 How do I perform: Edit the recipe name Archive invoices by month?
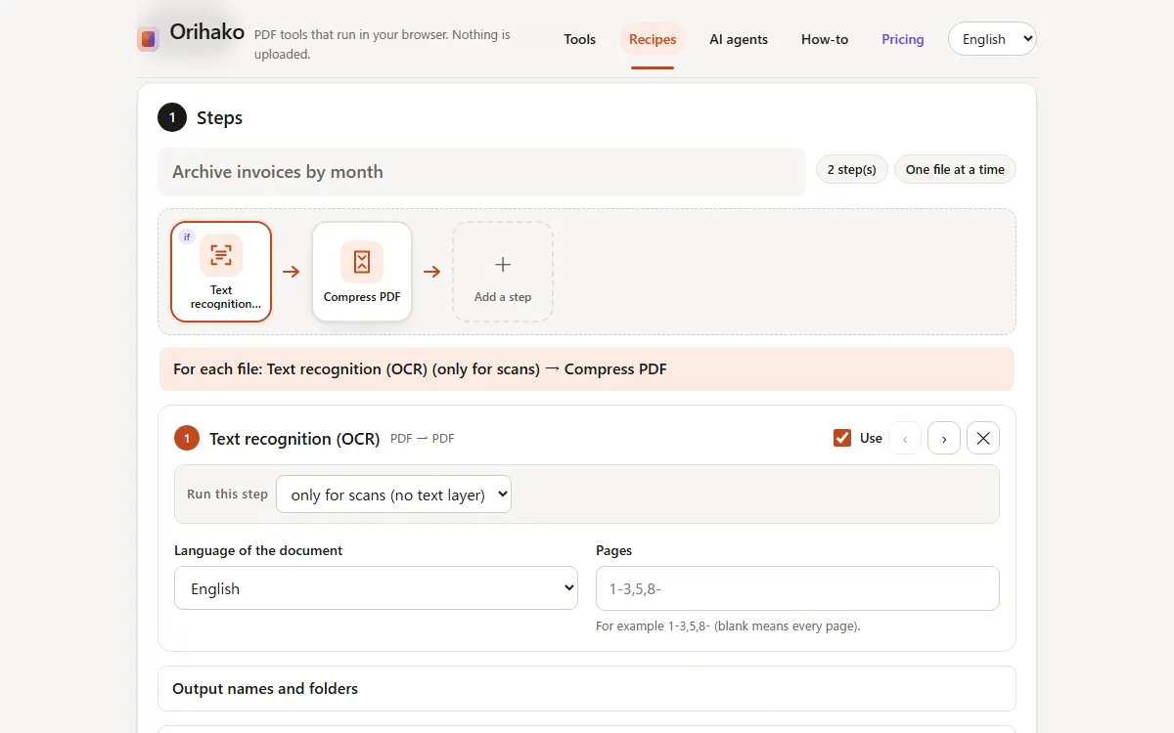pyautogui.click(x=482, y=172)
